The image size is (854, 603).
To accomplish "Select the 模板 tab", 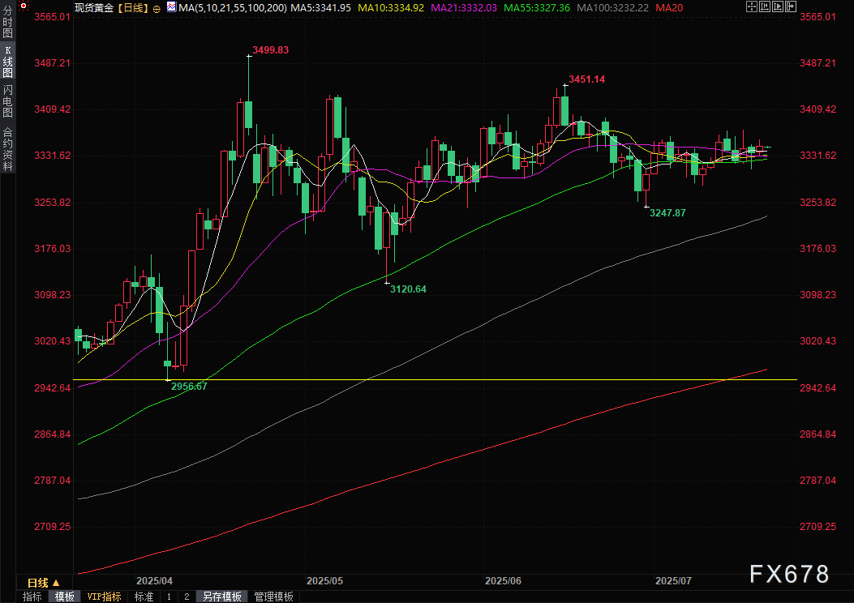I will (x=64, y=597).
